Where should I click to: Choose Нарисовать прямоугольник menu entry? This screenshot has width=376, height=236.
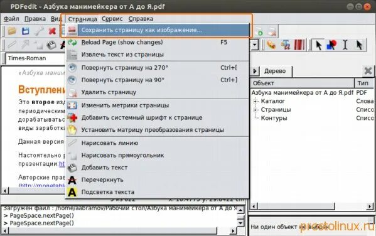(158, 156)
